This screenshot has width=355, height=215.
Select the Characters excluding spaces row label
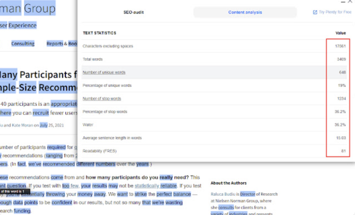[108, 46]
